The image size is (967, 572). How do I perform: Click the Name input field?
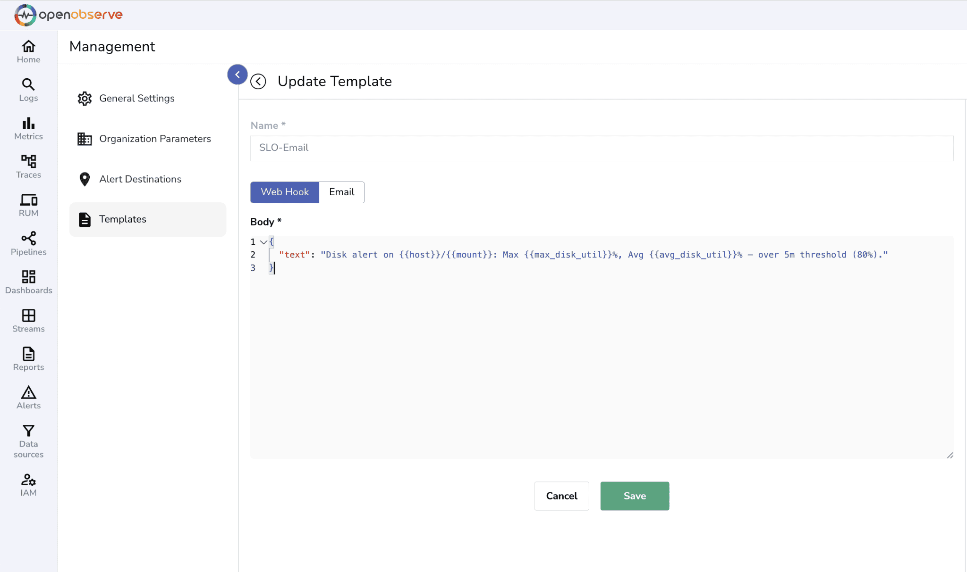click(602, 148)
